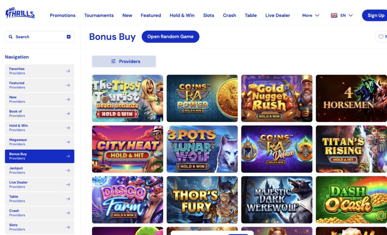
Task: Click the arrow icon next to Megaways
Action: [x=68, y=142]
